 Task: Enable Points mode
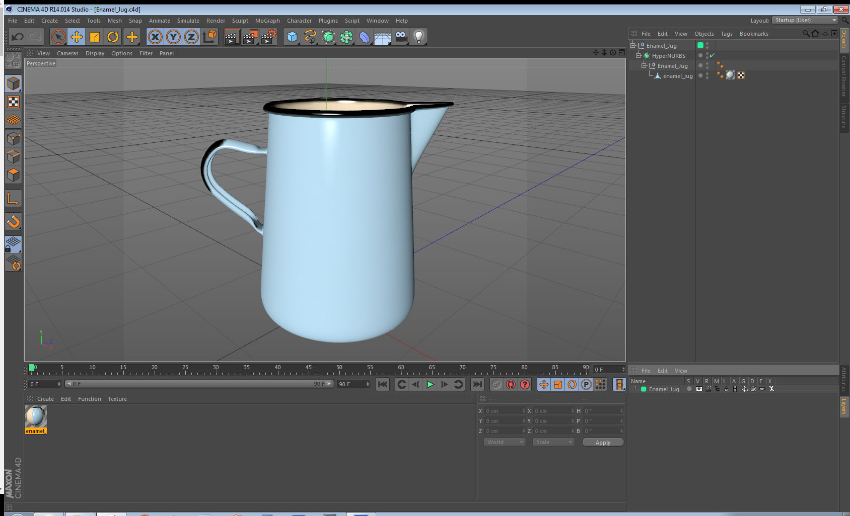pyautogui.click(x=13, y=139)
